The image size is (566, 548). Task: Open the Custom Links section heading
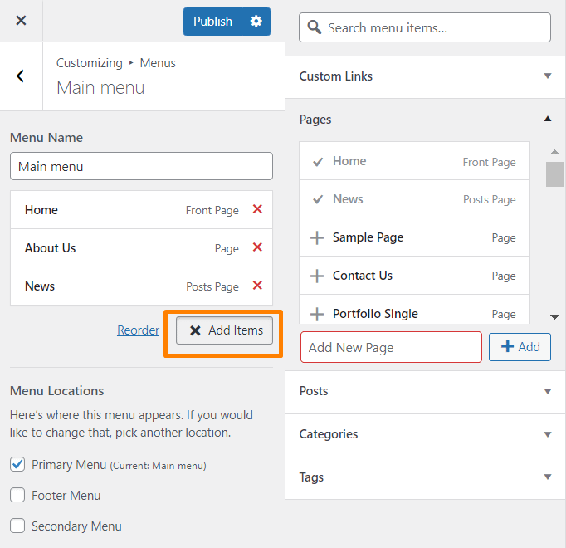(x=336, y=76)
